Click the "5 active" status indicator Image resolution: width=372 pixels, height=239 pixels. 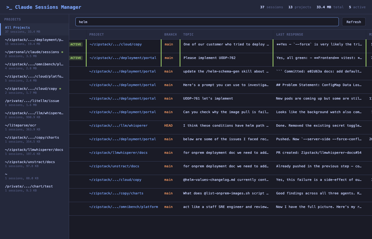[x=357, y=7]
